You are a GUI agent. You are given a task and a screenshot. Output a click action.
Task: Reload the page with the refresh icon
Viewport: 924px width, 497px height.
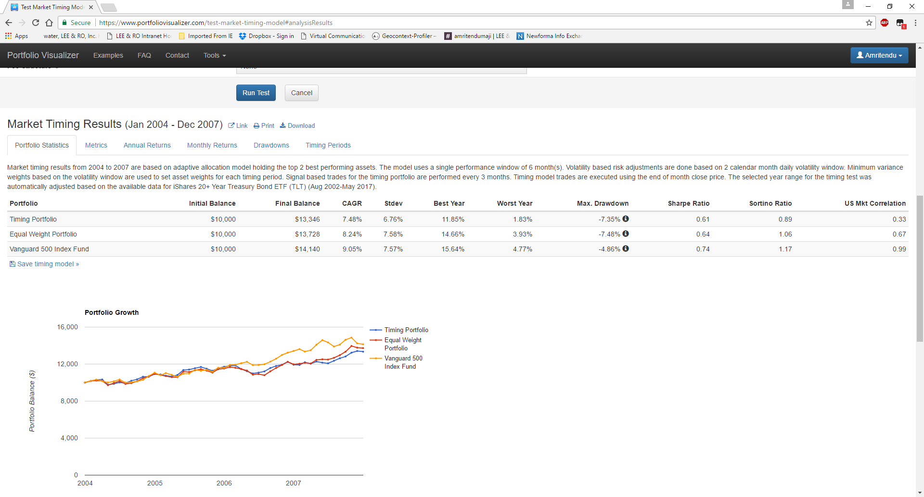[x=36, y=23]
